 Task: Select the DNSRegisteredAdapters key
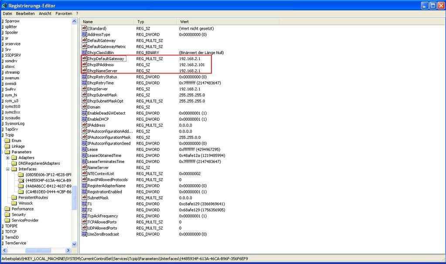pos(39,163)
